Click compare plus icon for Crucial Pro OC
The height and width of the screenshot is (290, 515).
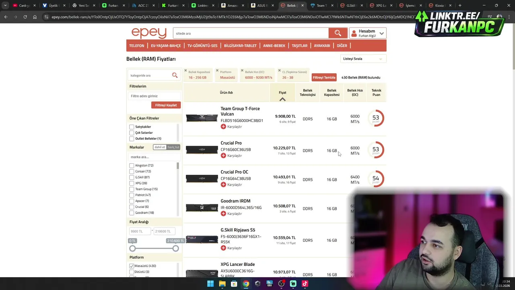223,184
